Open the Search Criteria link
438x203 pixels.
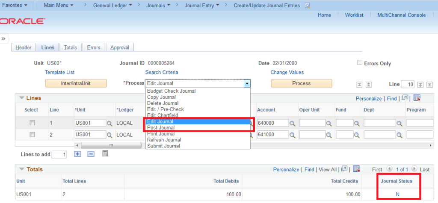(162, 72)
